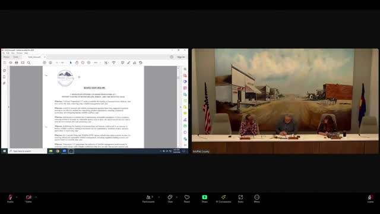The image size is (380, 214).
Task: Expand the arrow next to Chat
Action: tap(176, 197)
